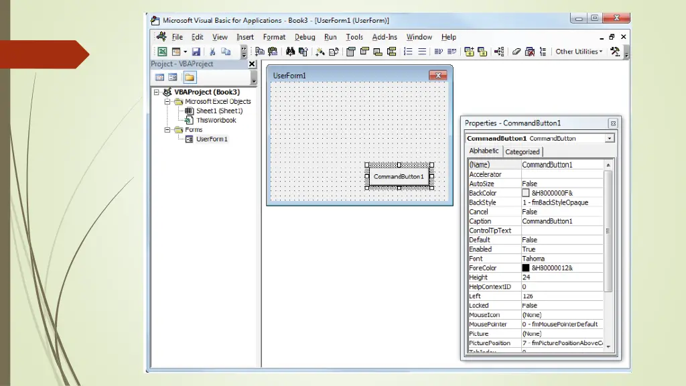Image resolution: width=686 pixels, height=386 pixels.
Task: Click the icon immediately right of the magic wand
Action: pos(334,52)
